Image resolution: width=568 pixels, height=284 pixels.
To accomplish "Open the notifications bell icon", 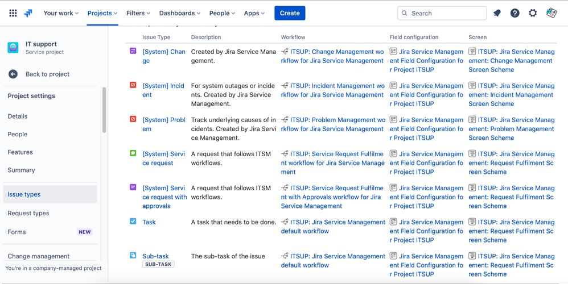I will click(497, 13).
